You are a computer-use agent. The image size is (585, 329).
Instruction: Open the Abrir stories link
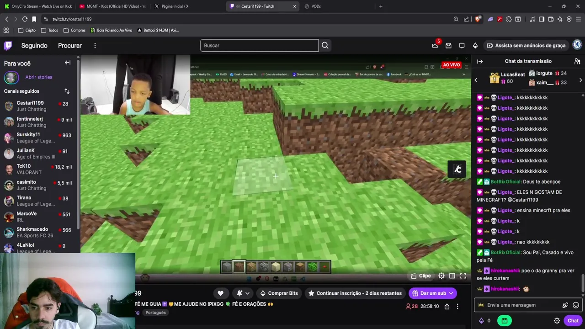(39, 77)
